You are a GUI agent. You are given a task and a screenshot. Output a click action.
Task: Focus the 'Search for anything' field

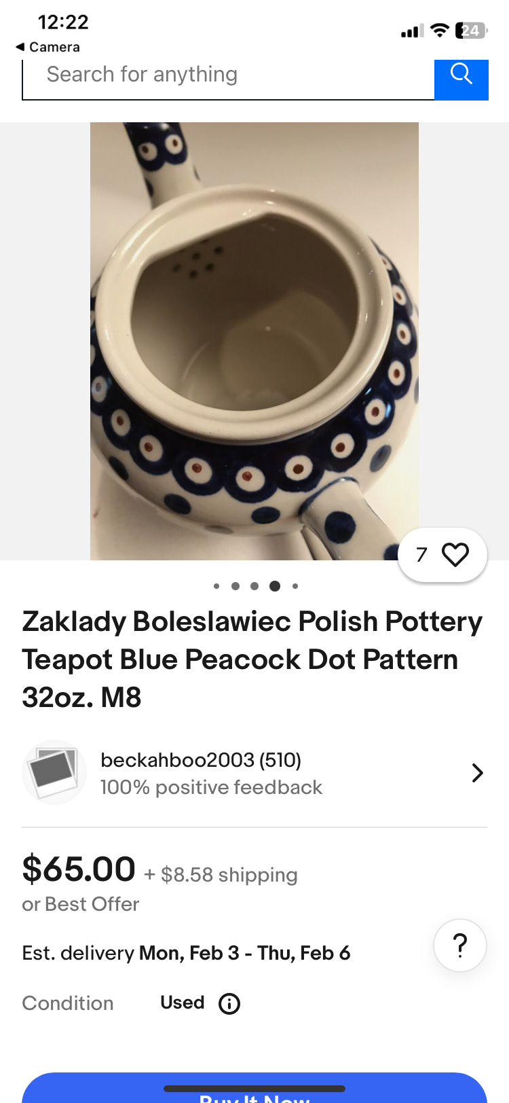point(228,75)
